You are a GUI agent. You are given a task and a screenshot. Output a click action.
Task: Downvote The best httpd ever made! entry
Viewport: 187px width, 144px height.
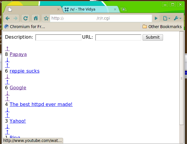click(x=7, y=110)
